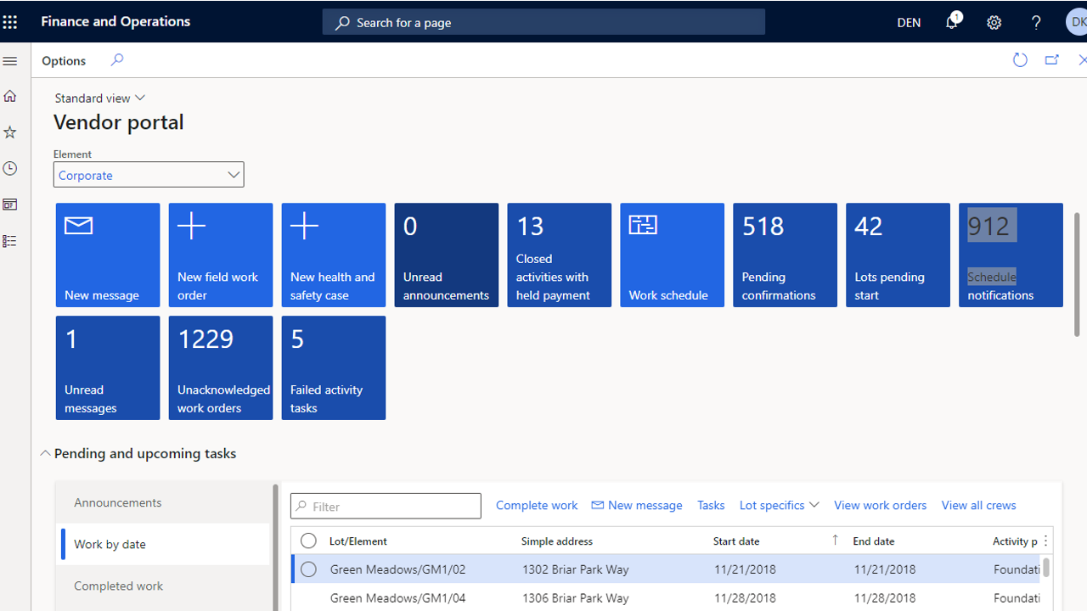Viewport: 1087px width, 611px height.
Task: Open the New field work order tile
Action: [221, 255]
